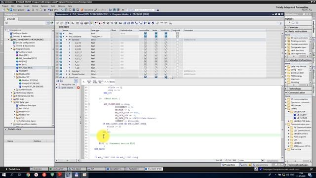
Task: Expand the TeleService folder
Action: pyautogui.click(x=286, y=149)
